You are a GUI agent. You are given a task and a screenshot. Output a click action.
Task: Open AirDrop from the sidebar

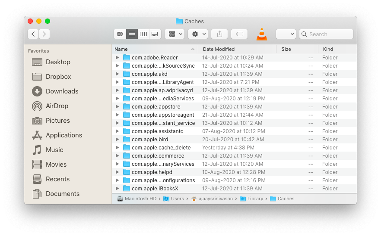tap(57, 106)
